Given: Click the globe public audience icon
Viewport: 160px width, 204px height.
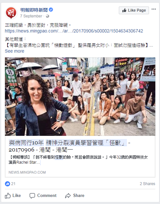Looking at the screenshot, I should [x=47, y=16].
